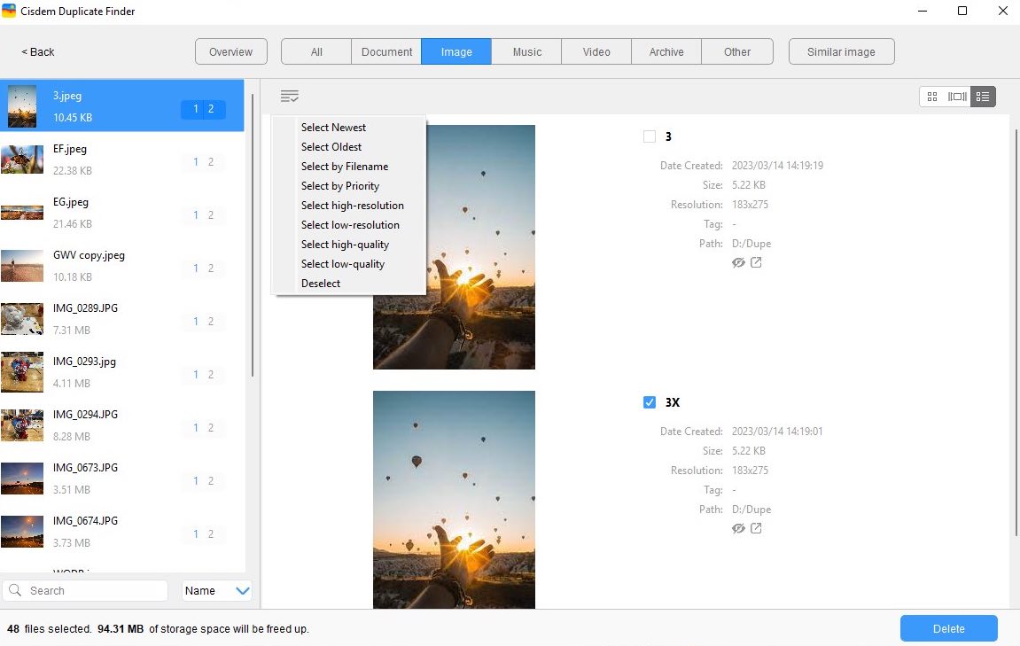This screenshot has height=646, width=1020.
Task: Select the 3.jpeg duplicate group
Action: tap(121, 106)
